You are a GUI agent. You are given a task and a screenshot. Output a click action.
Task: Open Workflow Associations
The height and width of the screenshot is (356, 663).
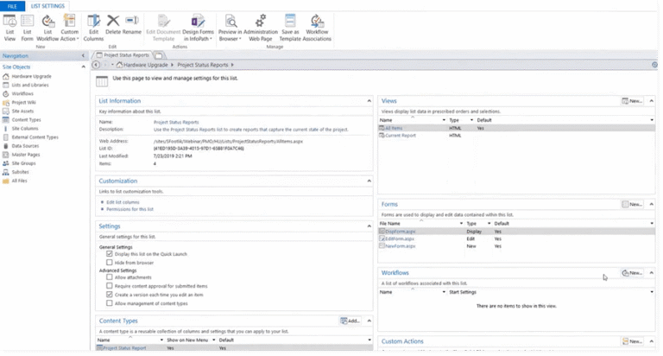[x=317, y=28]
